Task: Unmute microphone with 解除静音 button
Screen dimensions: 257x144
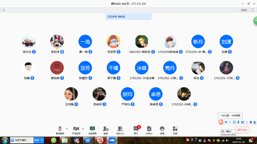Action: (60, 130)
